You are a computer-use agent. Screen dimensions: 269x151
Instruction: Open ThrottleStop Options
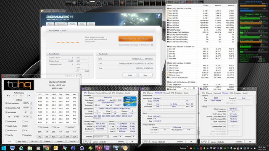[x=60, y=142]
